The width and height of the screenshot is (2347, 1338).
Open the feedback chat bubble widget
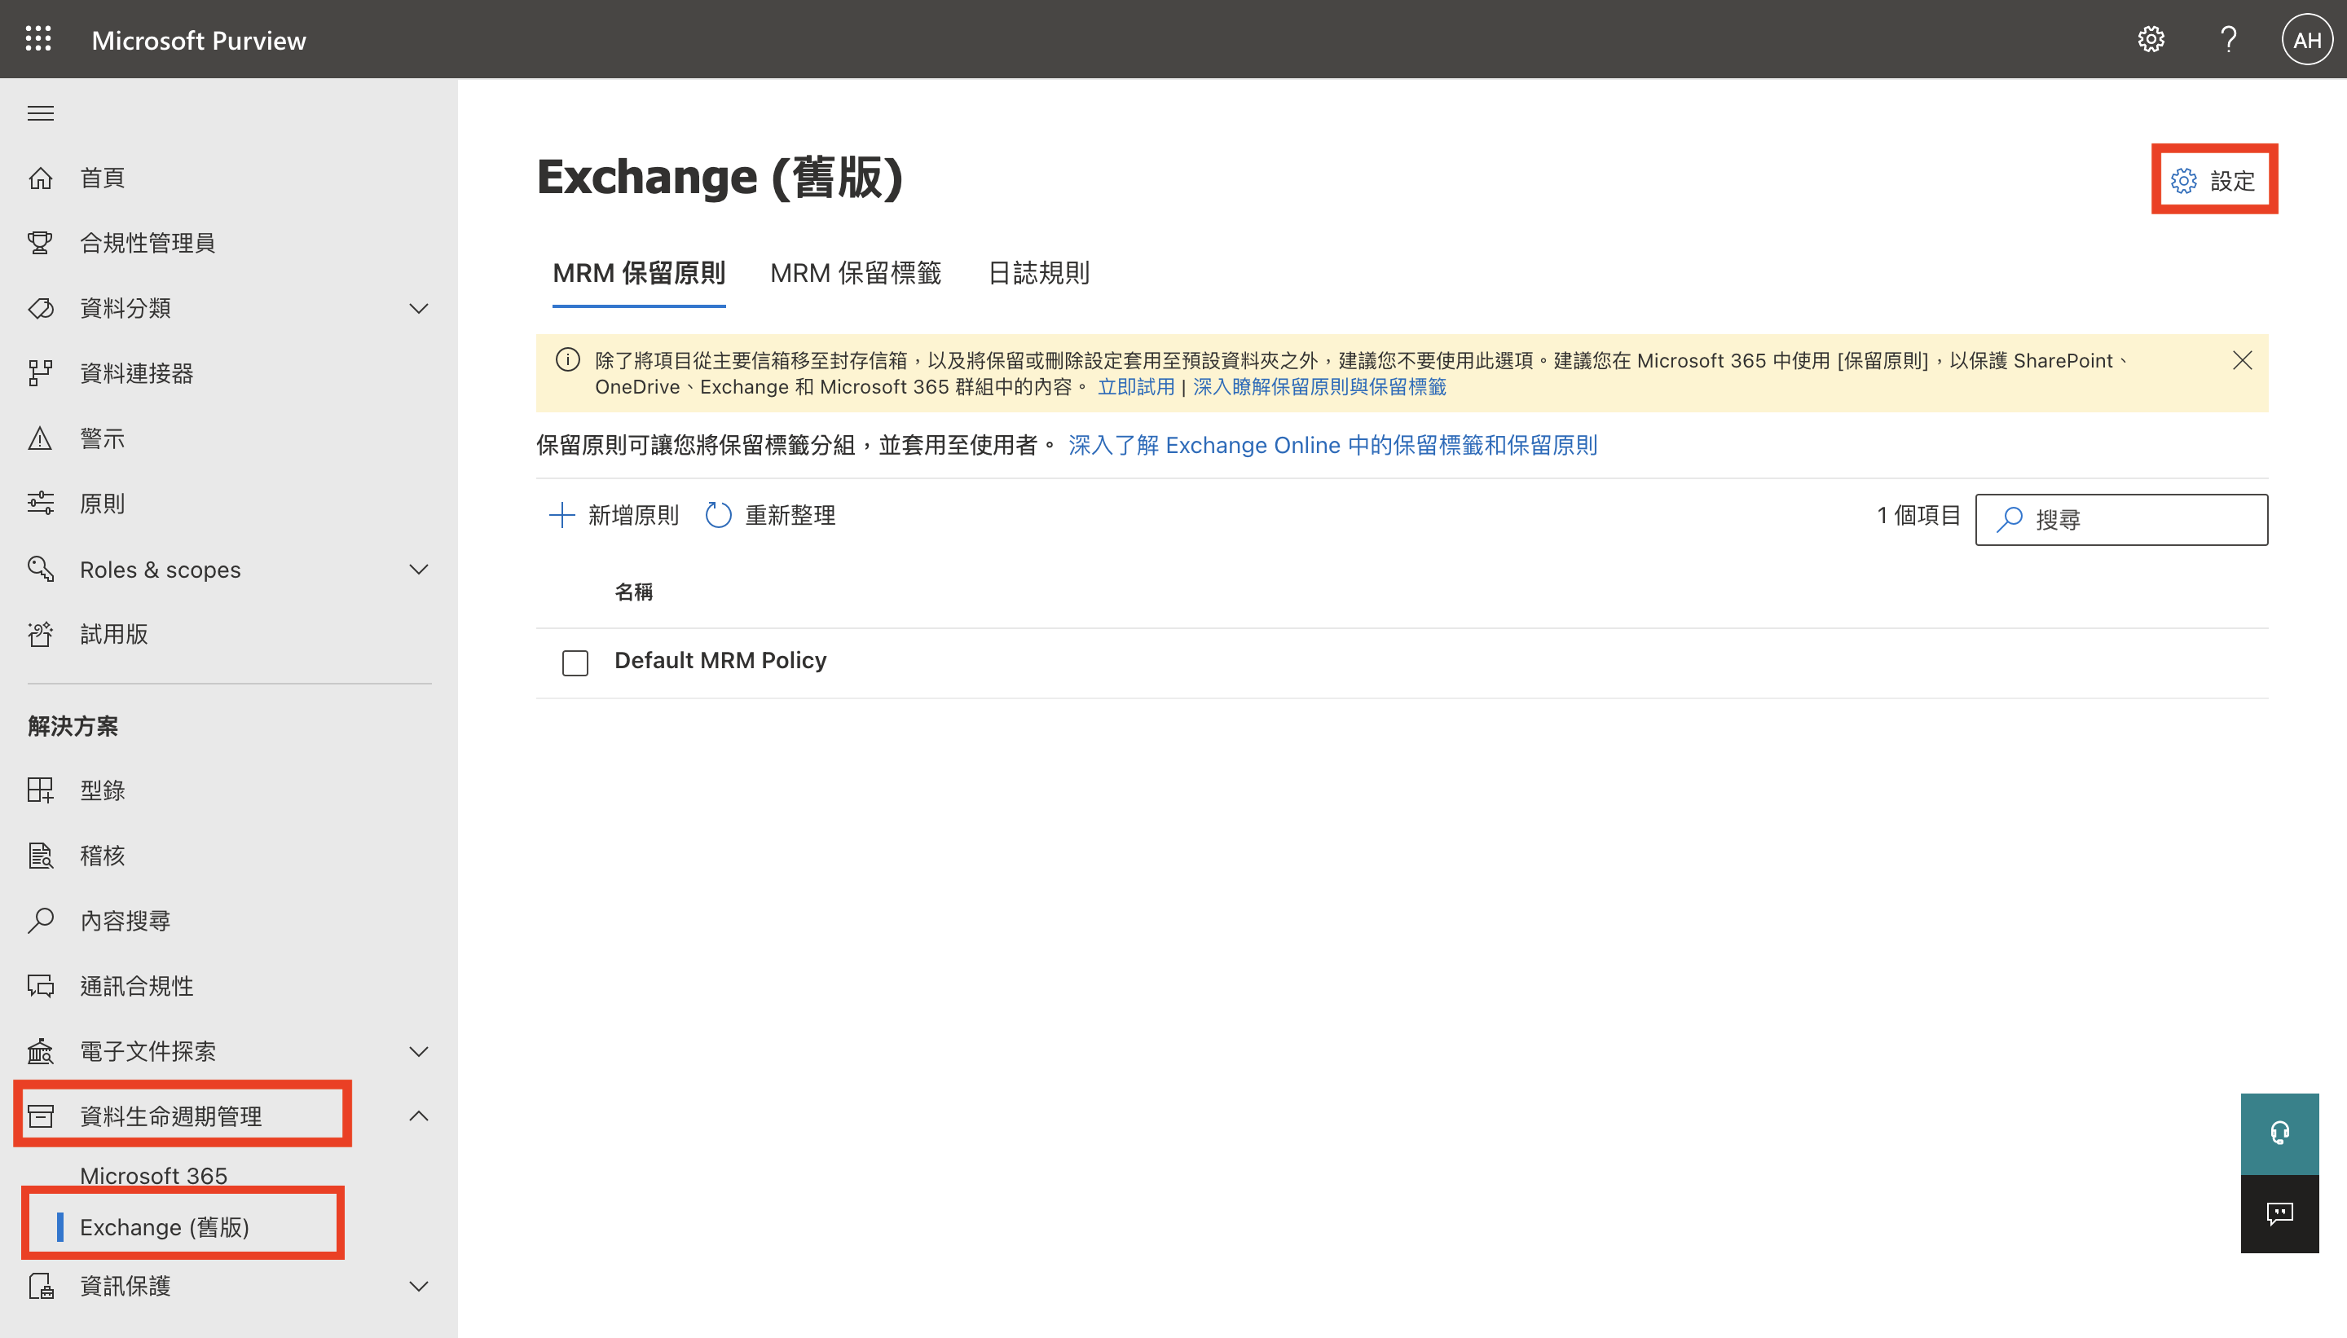pos(2279,1214)
